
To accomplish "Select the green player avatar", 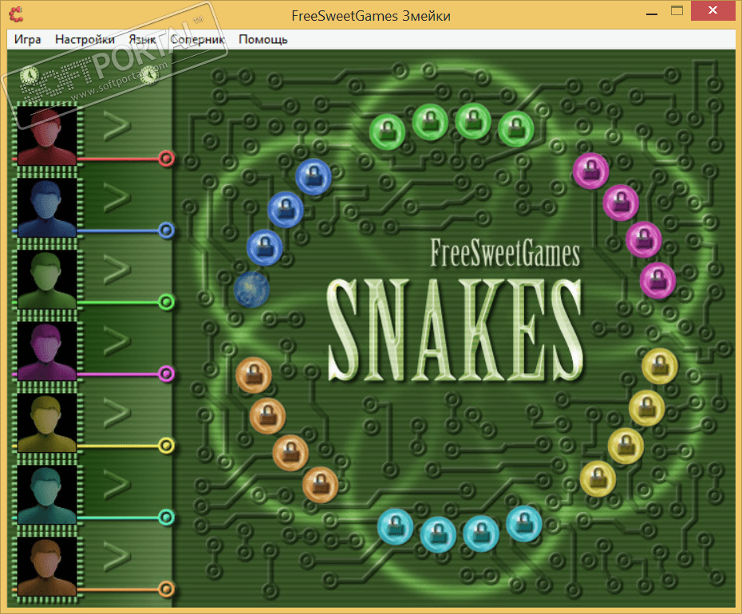I will (x=46, y=280).
